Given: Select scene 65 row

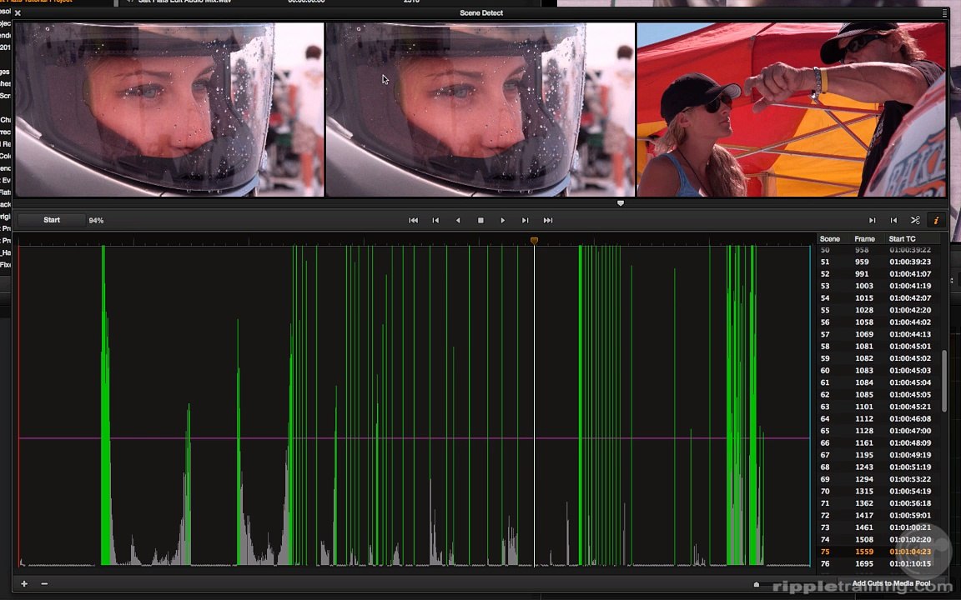Looking at the screenshot, I should pos(879,431).
